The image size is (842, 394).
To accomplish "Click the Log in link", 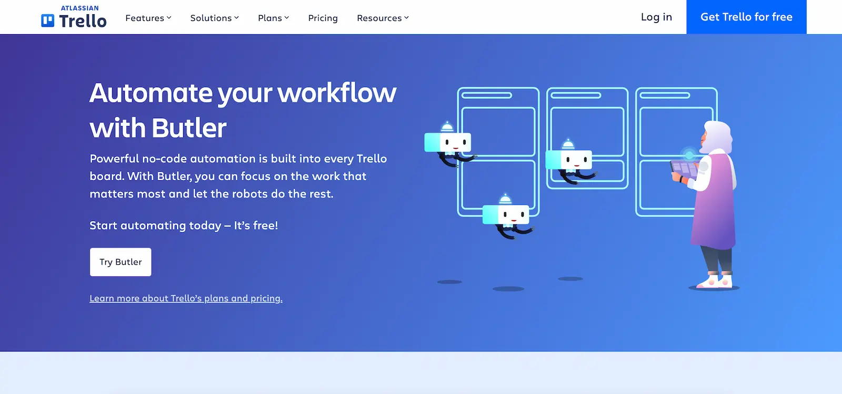I will [656, 17].
